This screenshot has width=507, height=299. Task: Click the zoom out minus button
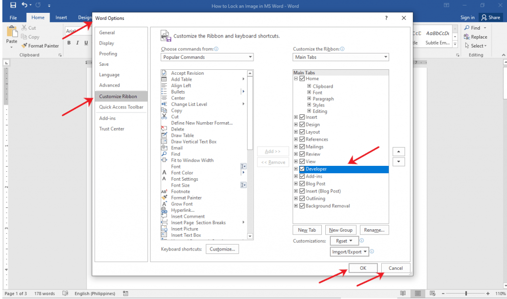point(443,294)
